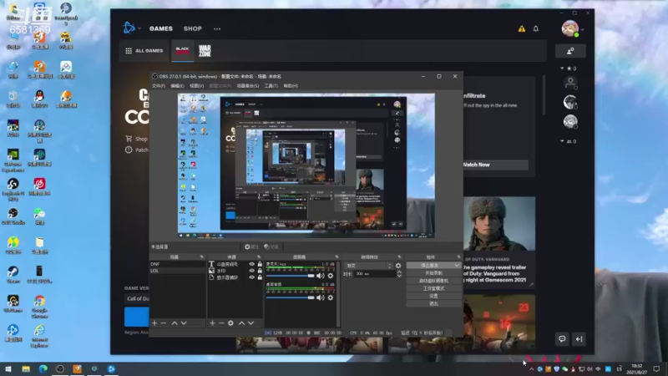668x376 pixels.
Task: Toggle visibility eye of 显示器捕获 source
Action: point(252,277)
